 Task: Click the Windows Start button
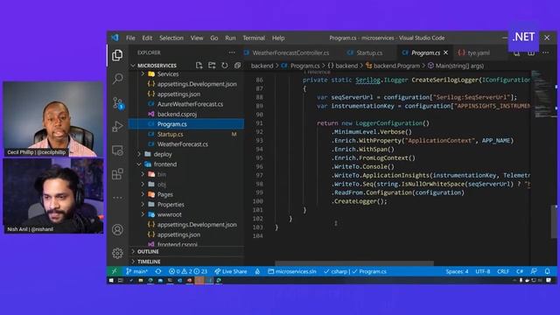(x=111, y=280)
